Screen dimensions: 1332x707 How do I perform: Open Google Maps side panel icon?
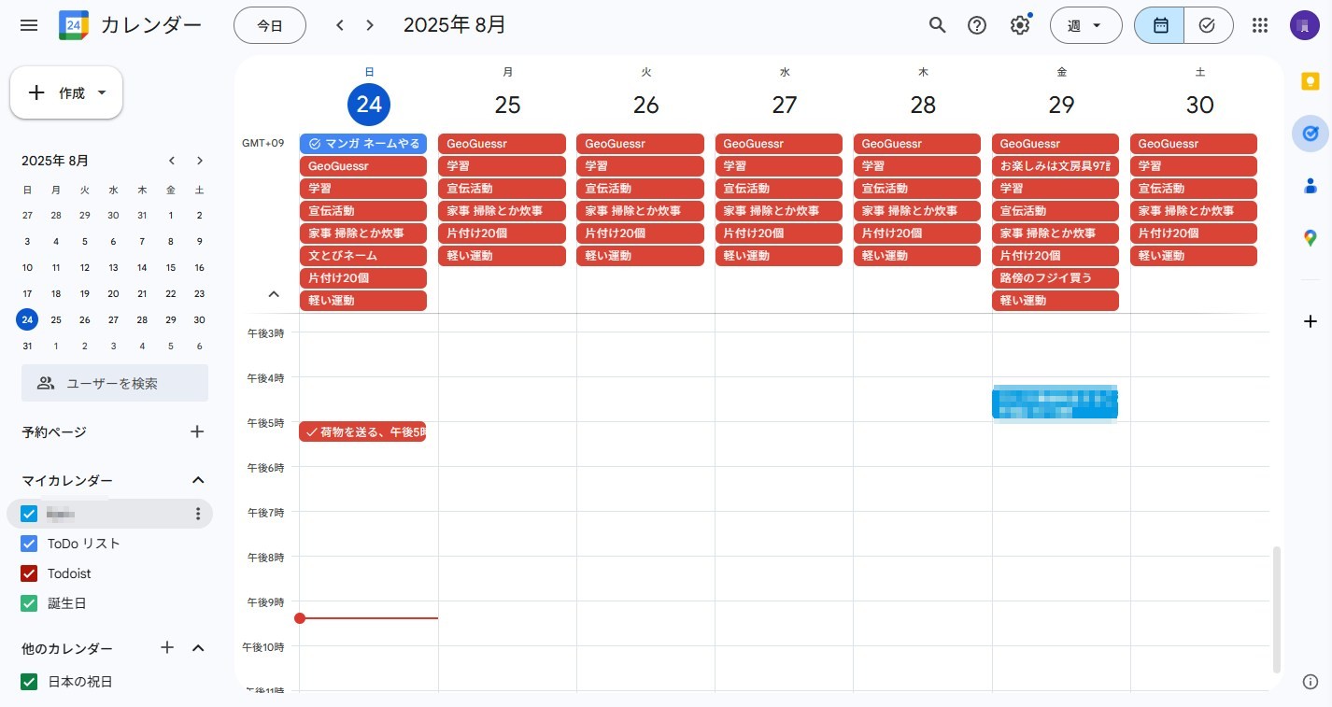[x=1310, y=238]
